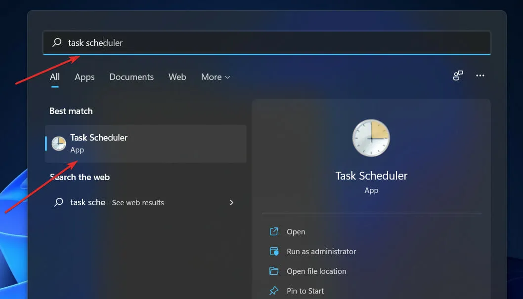Click the Open shortcut icon

coord(274,231)
